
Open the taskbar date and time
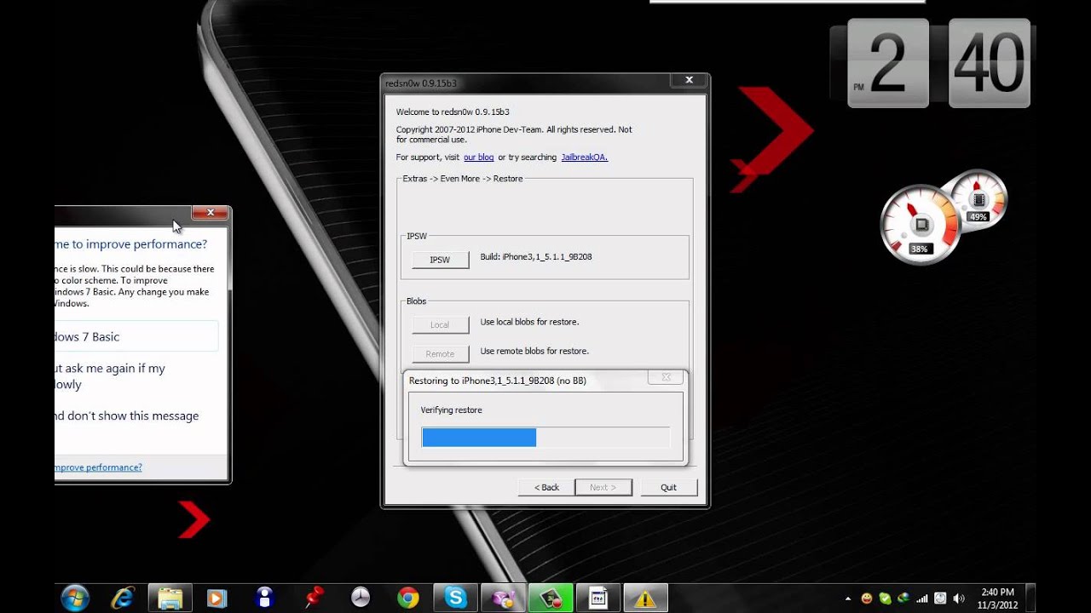coord(997,599)
